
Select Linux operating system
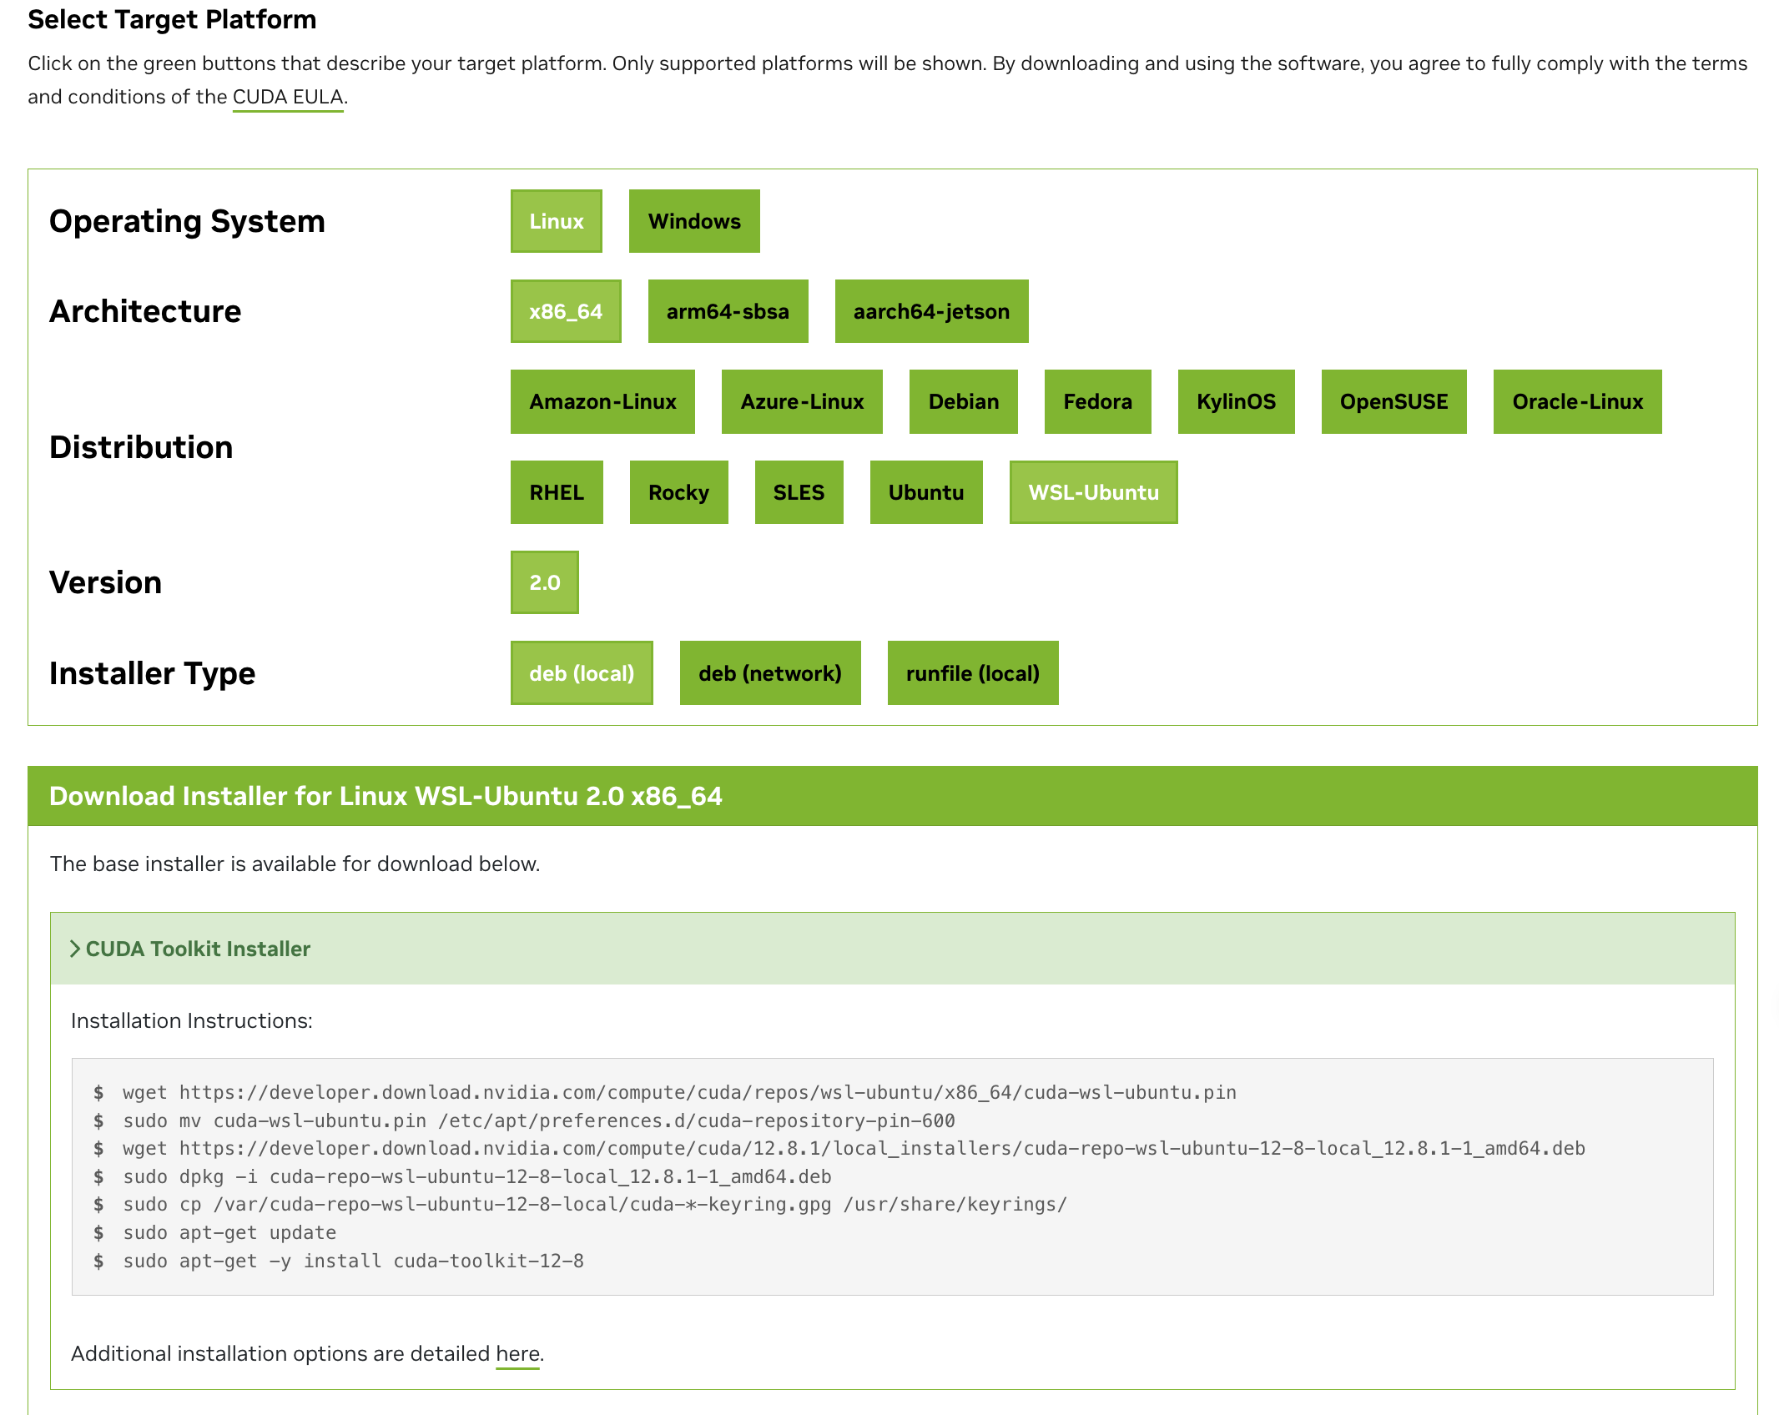pos(556,221)
